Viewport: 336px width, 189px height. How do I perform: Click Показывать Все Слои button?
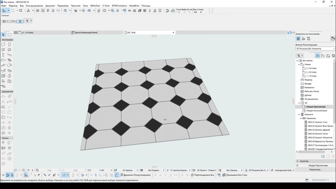click(235, 175)
